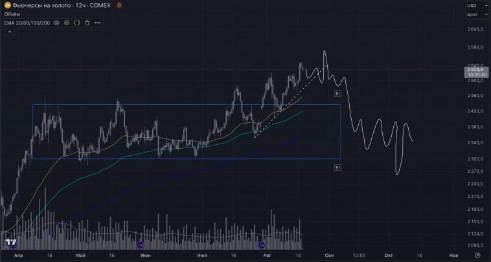The height and width of the screenshot is (262, 491).
Task: Click the 2124,0 price axis label
Action: [475, 234]
